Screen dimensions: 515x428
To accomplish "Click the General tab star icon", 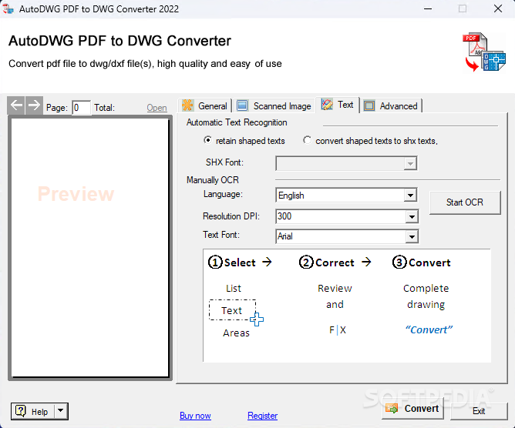I will (187, 105).
